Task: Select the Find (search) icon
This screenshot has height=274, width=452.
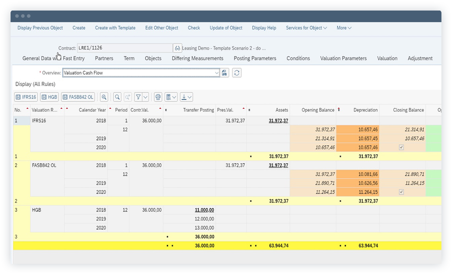Action: (117, 97)
